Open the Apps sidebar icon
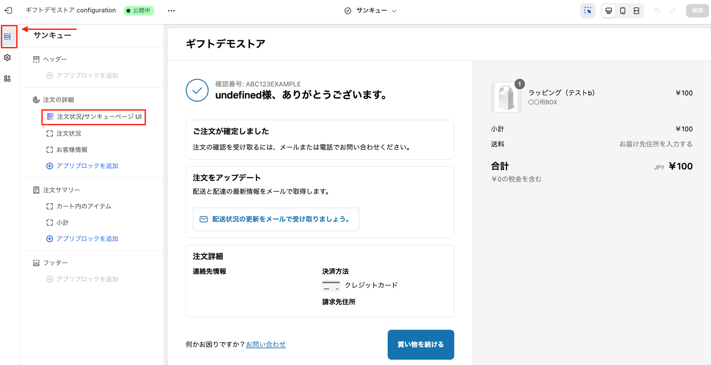 tap(8, 79)
